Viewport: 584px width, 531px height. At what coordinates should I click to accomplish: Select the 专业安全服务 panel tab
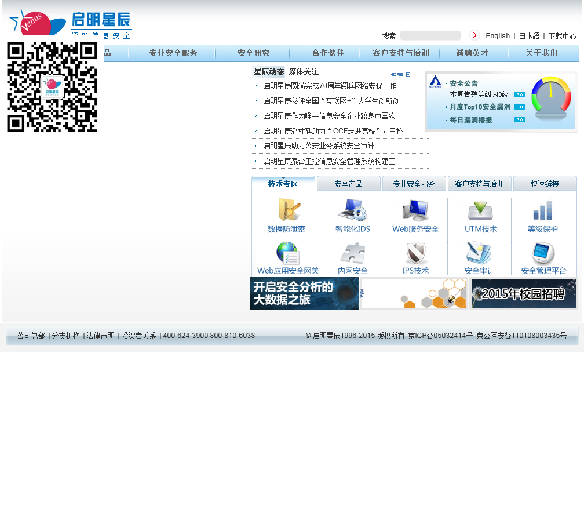tap(414, 184)
